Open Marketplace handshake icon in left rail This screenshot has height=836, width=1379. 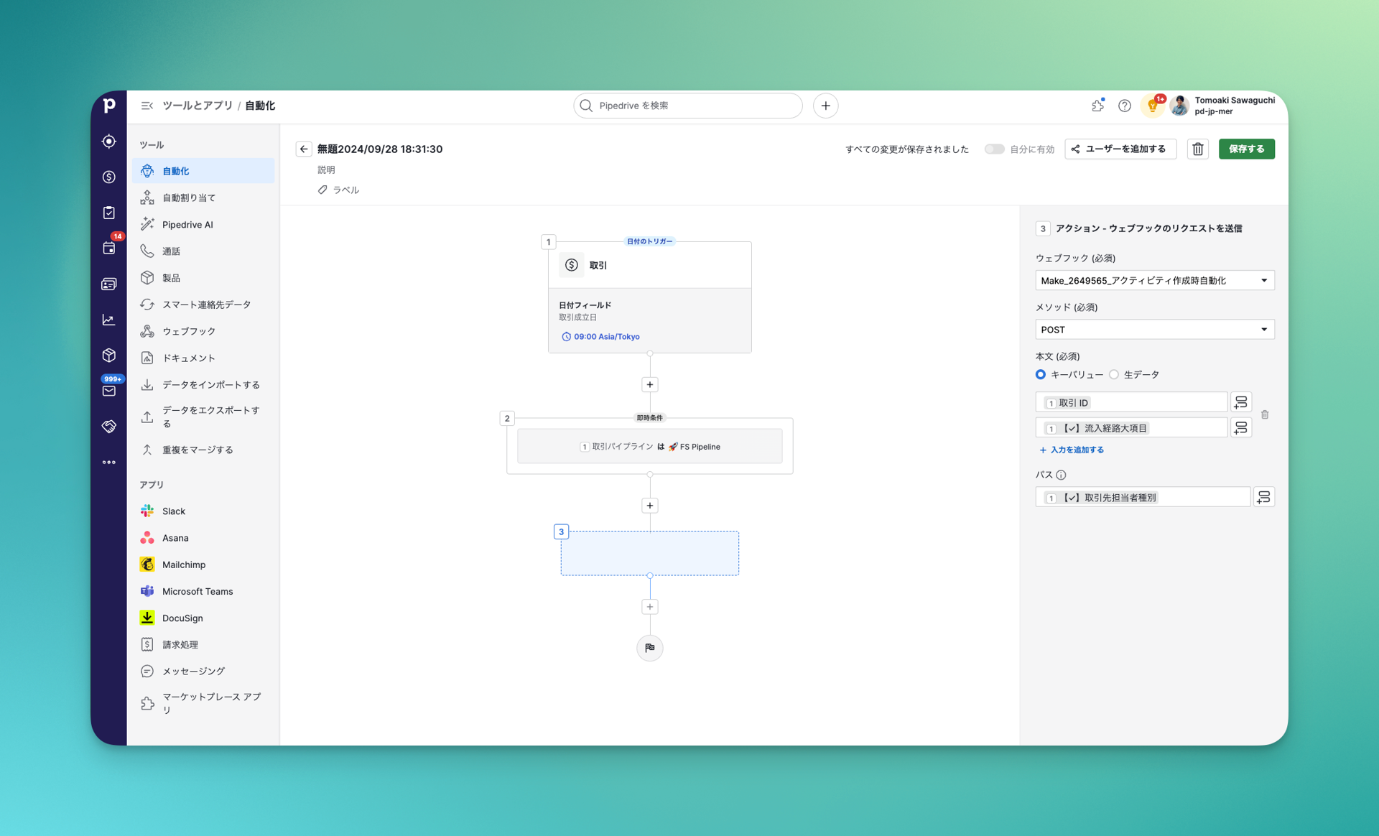(x=109, y=427)
